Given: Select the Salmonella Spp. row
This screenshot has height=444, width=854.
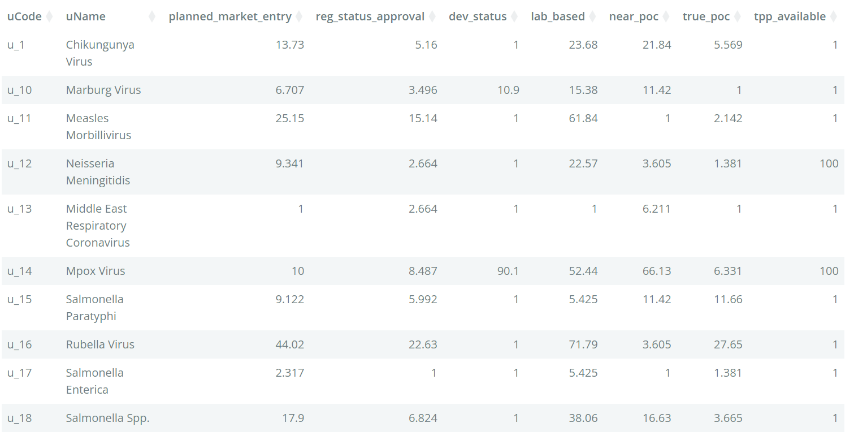Looking at the screenshot, I should tap(423, 418).
